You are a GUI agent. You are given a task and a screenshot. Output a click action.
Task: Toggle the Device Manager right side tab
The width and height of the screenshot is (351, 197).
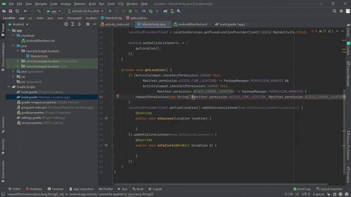coord(348,74)
